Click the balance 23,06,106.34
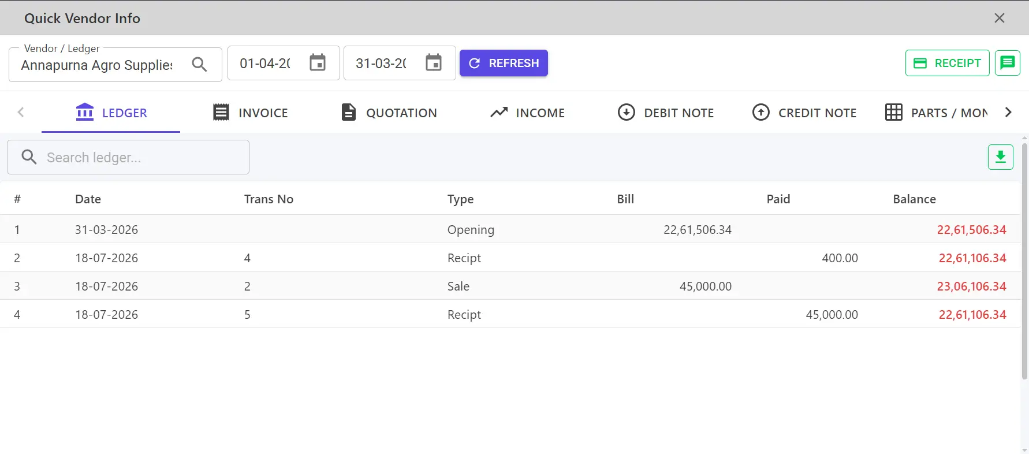This screenshot has width=1029, height=454. point(972,286)
